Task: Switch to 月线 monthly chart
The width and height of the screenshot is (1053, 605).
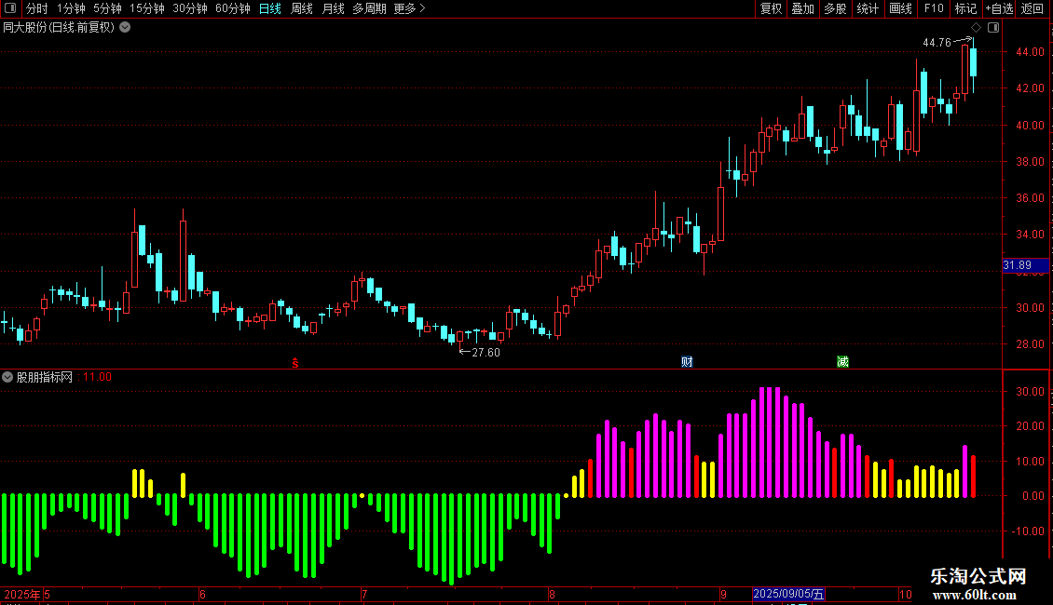Action: tap(333, 8)
